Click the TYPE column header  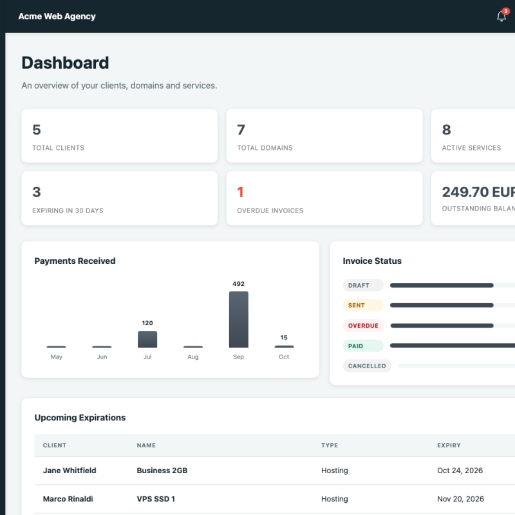point(330,445)
